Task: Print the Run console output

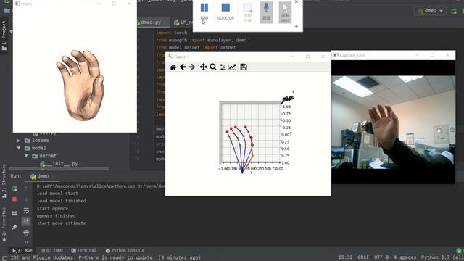Action: (x=26, y=233)
